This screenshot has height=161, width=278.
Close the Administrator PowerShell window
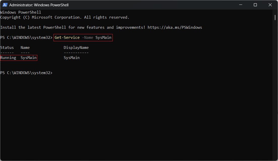(270, 5)
